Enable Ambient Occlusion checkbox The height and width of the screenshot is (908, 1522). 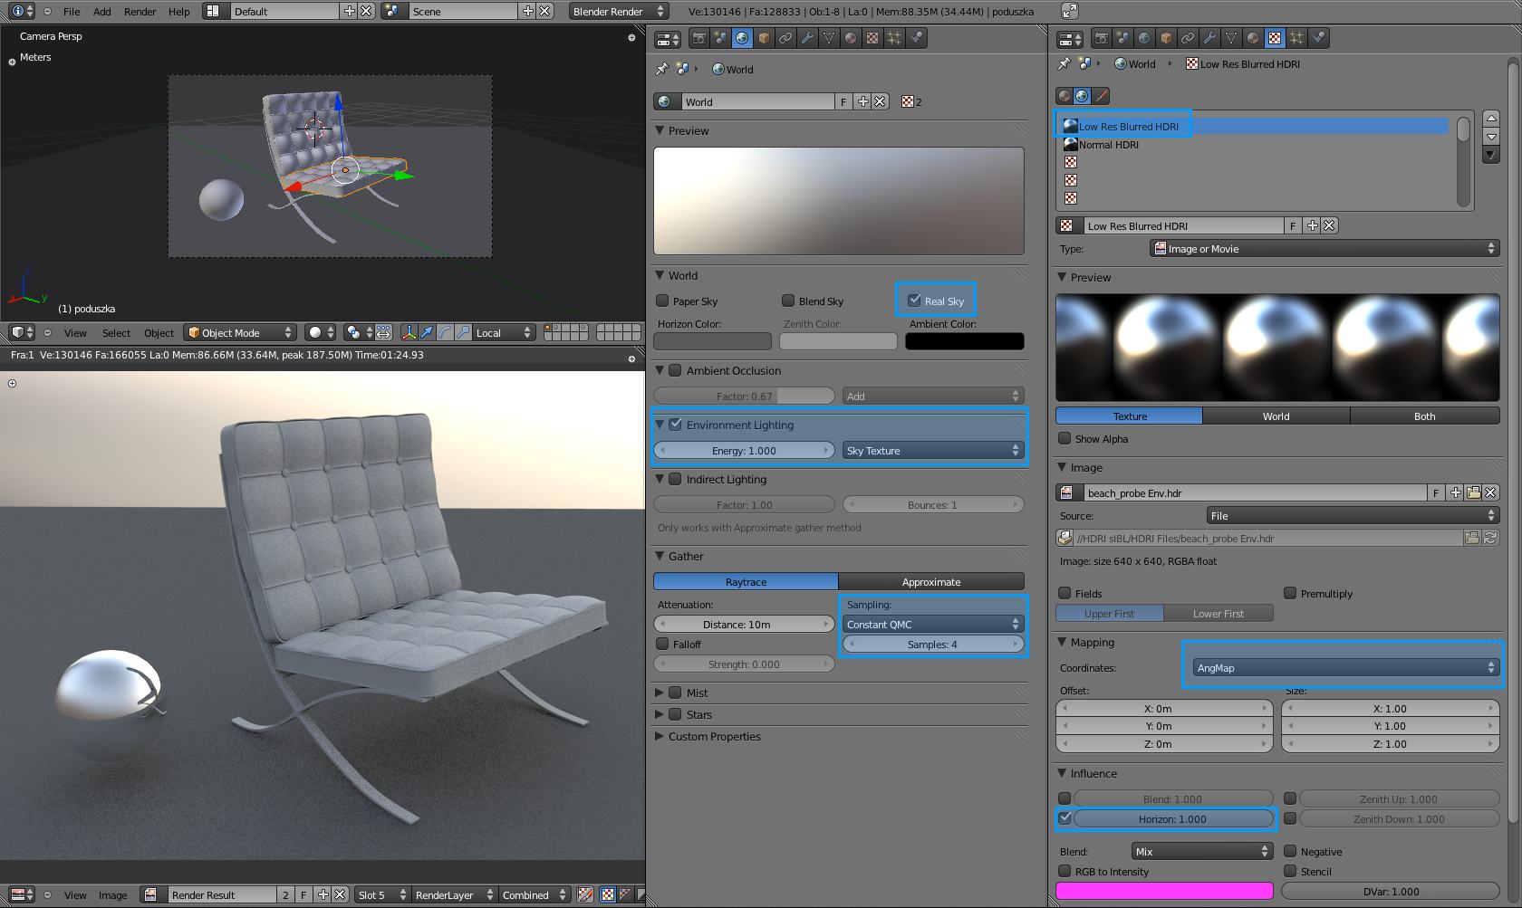pyautogui.click(x=675, y=370)
